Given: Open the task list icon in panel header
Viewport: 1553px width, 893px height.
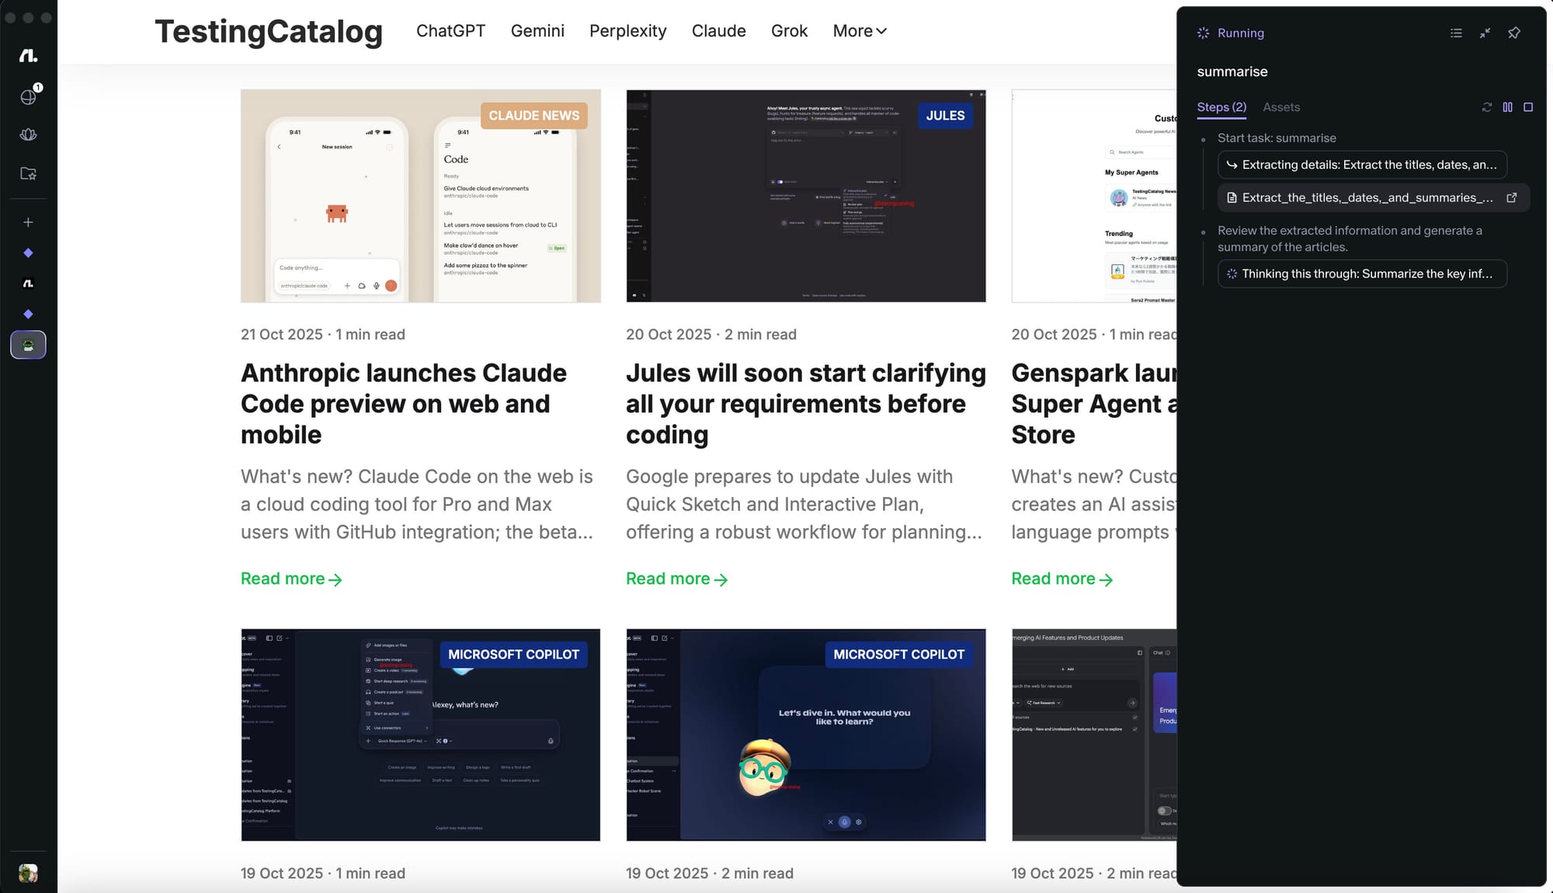Looking at the screenshot, I should tap(1456, 33).
